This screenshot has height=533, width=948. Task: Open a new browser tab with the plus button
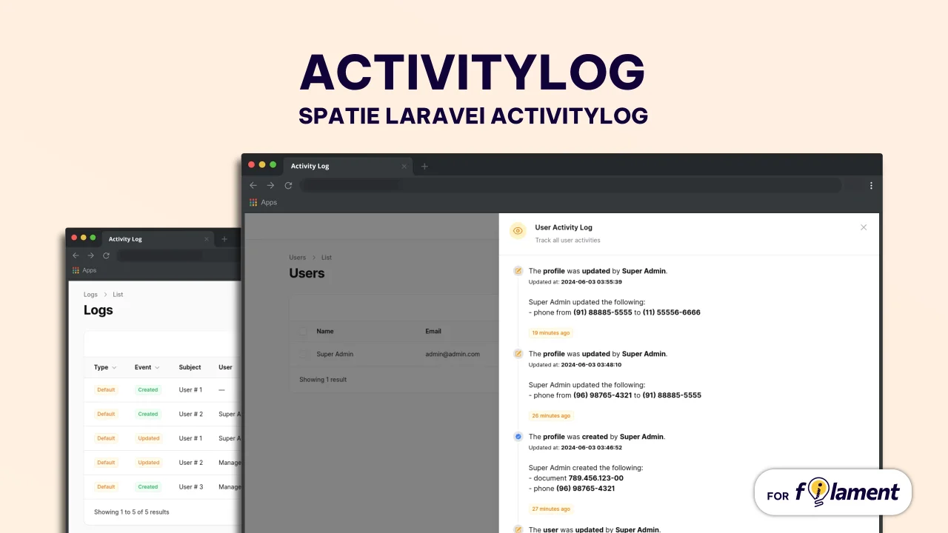click(424, 167)
